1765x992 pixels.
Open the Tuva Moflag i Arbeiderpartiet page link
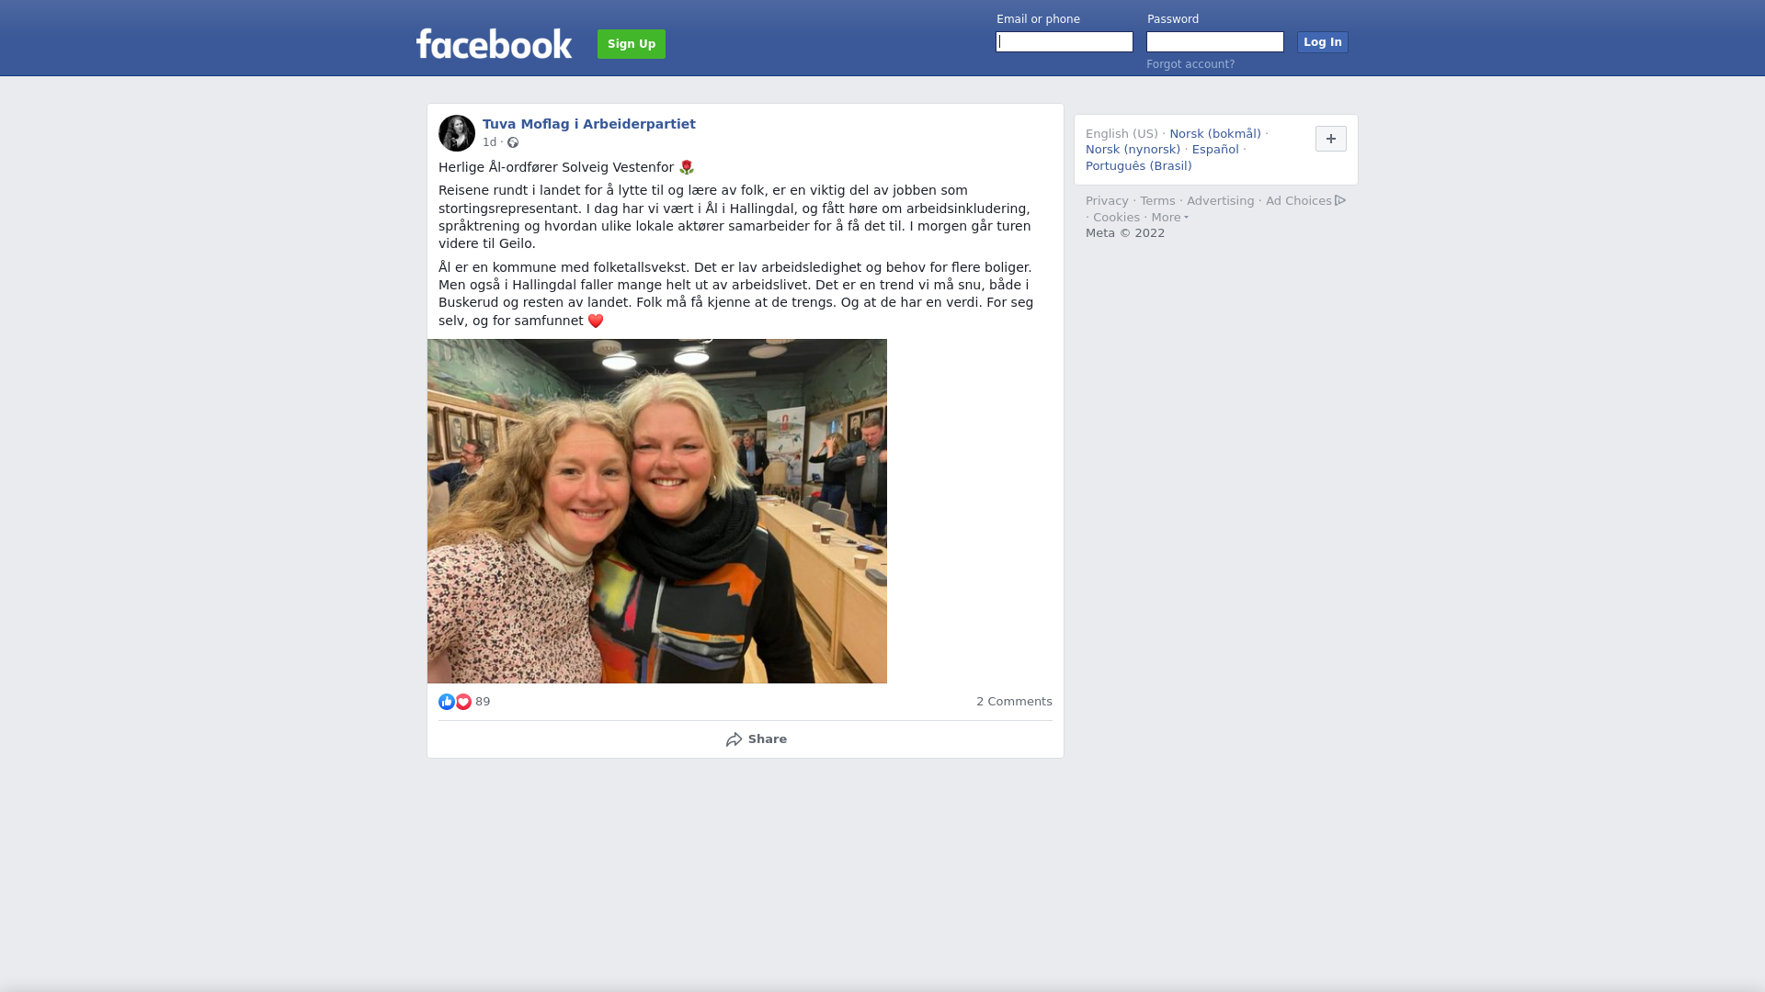tap(589, 124)
